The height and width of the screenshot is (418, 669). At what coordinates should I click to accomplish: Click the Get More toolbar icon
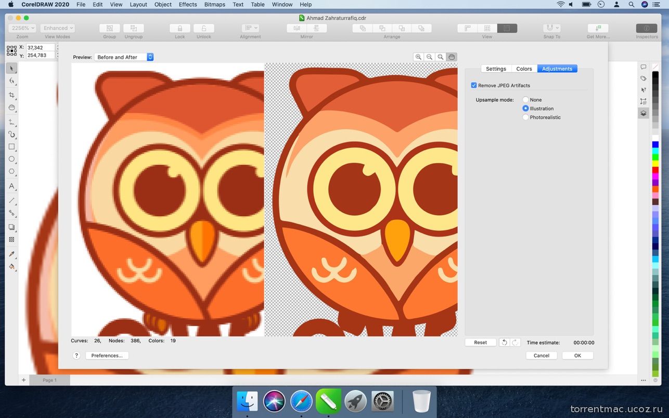pyautogui.click(x=598, y=28)
